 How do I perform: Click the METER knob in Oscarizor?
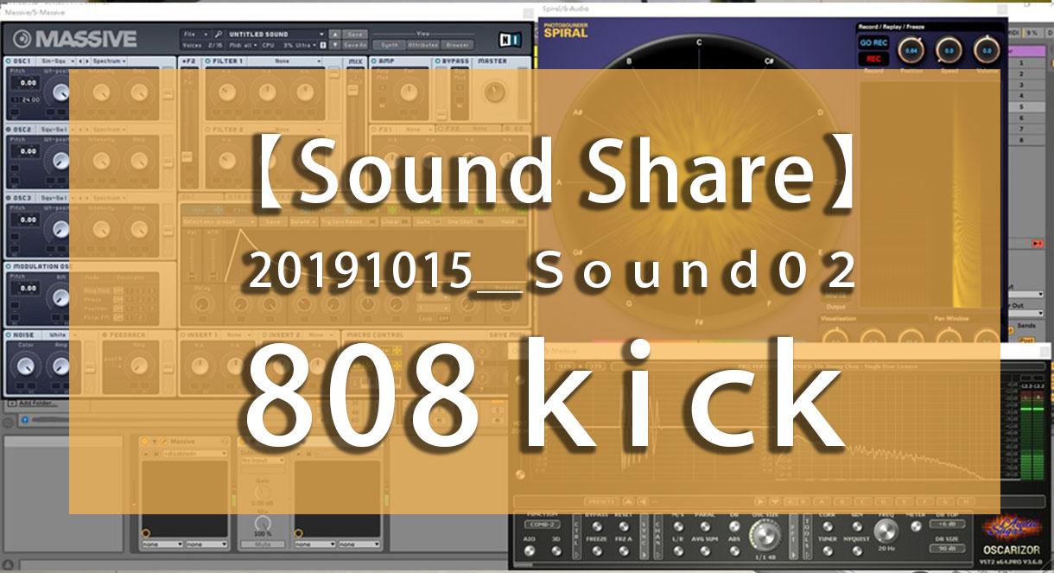(x=916, y=527)
